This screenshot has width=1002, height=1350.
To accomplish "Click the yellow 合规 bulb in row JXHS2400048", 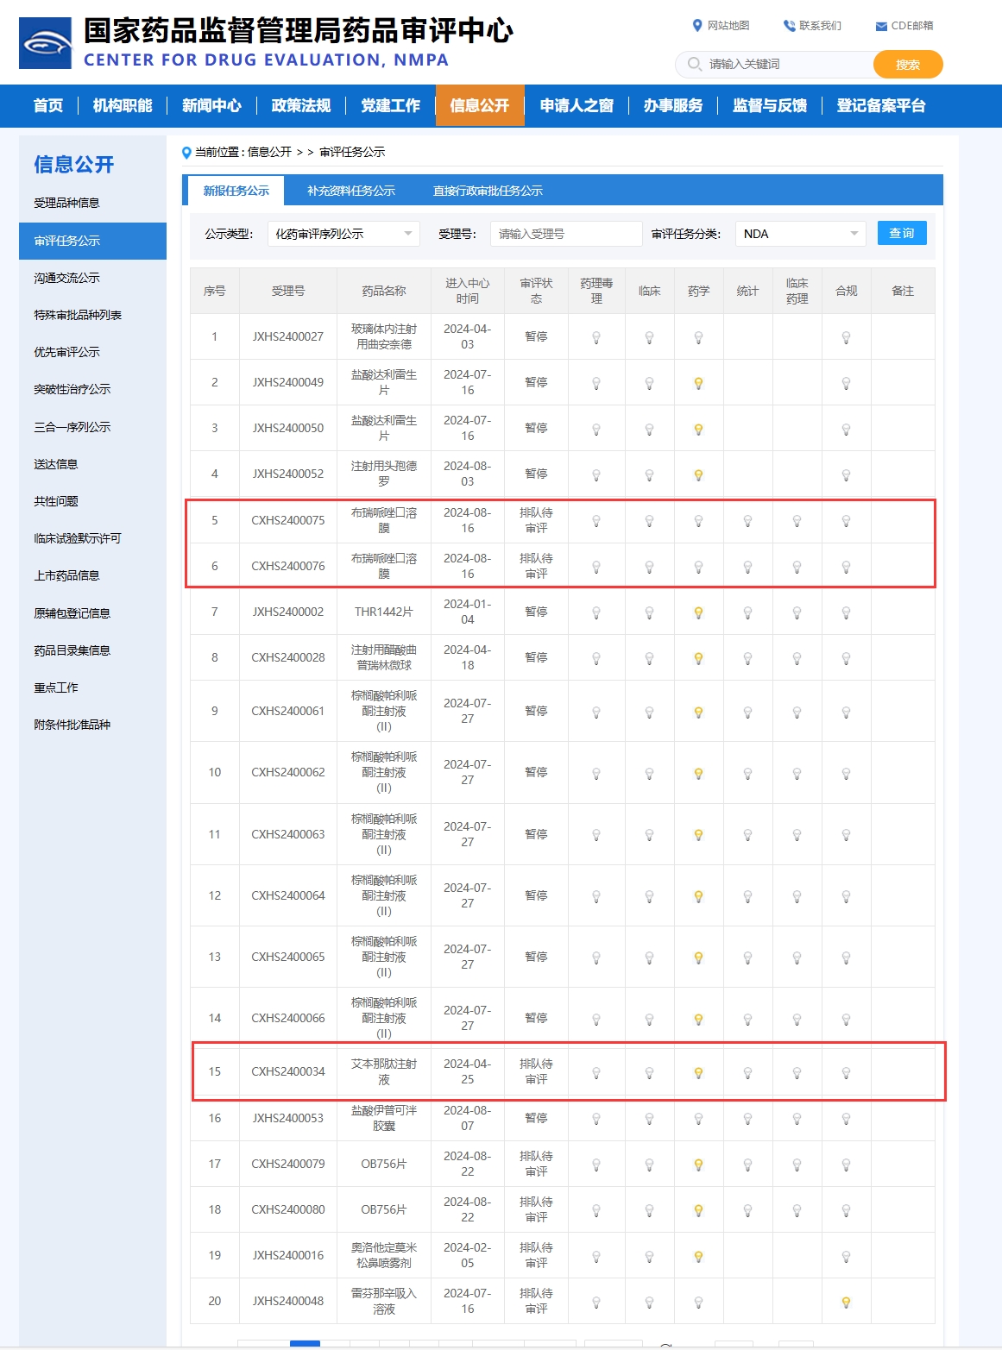I will (x=847, y=1302).
